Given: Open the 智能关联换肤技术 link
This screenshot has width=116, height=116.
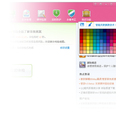Looking at the screenshot, I should coord(105,25).
